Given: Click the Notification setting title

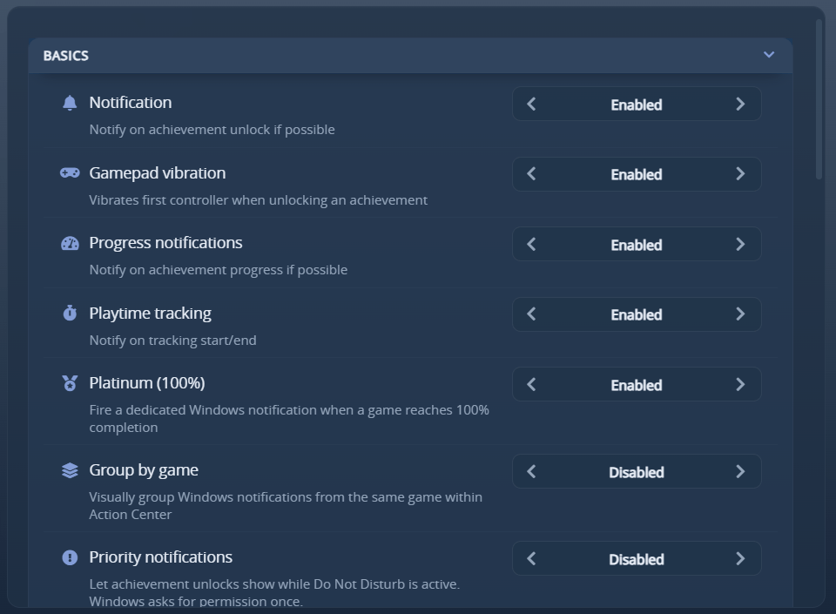Looking at the screenshot, I should 131,103.
